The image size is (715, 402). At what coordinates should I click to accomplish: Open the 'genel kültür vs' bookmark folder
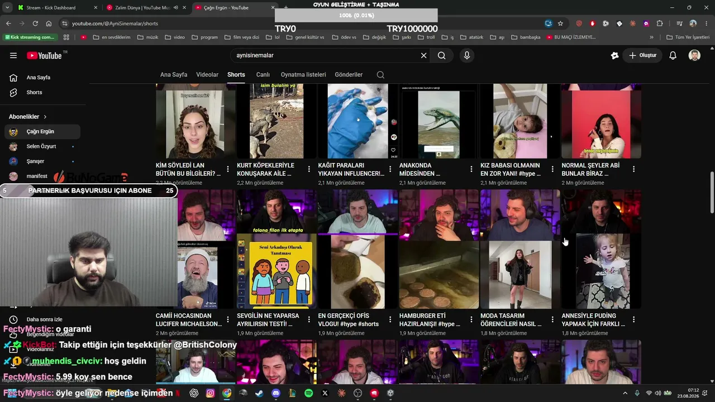coord(305,37)
